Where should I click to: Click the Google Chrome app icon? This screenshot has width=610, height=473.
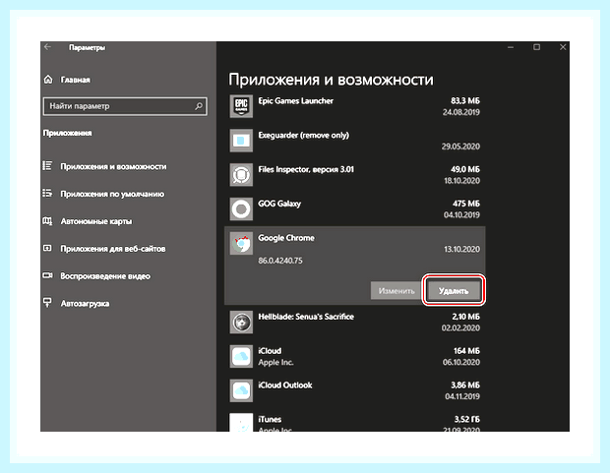pyautogui.click(x=241, y=244)
